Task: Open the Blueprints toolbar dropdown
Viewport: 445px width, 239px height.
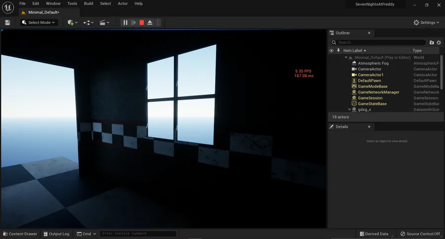Action: click(x=89, y=22)
